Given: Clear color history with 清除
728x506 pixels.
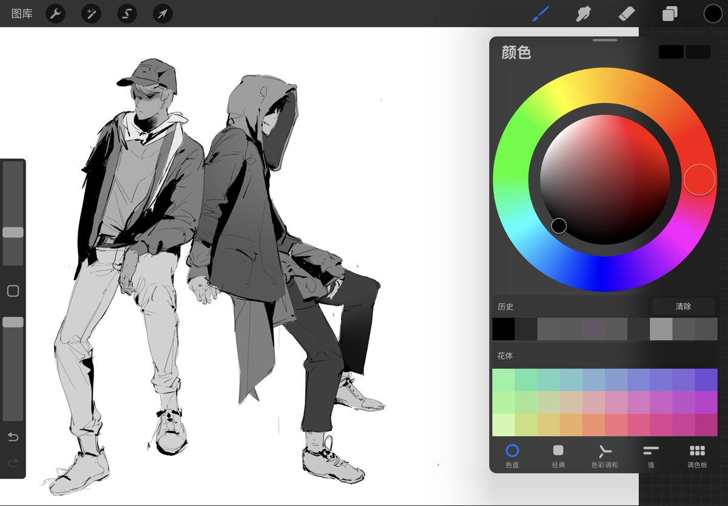Looking at the screenshot, I should pos(683,306).
